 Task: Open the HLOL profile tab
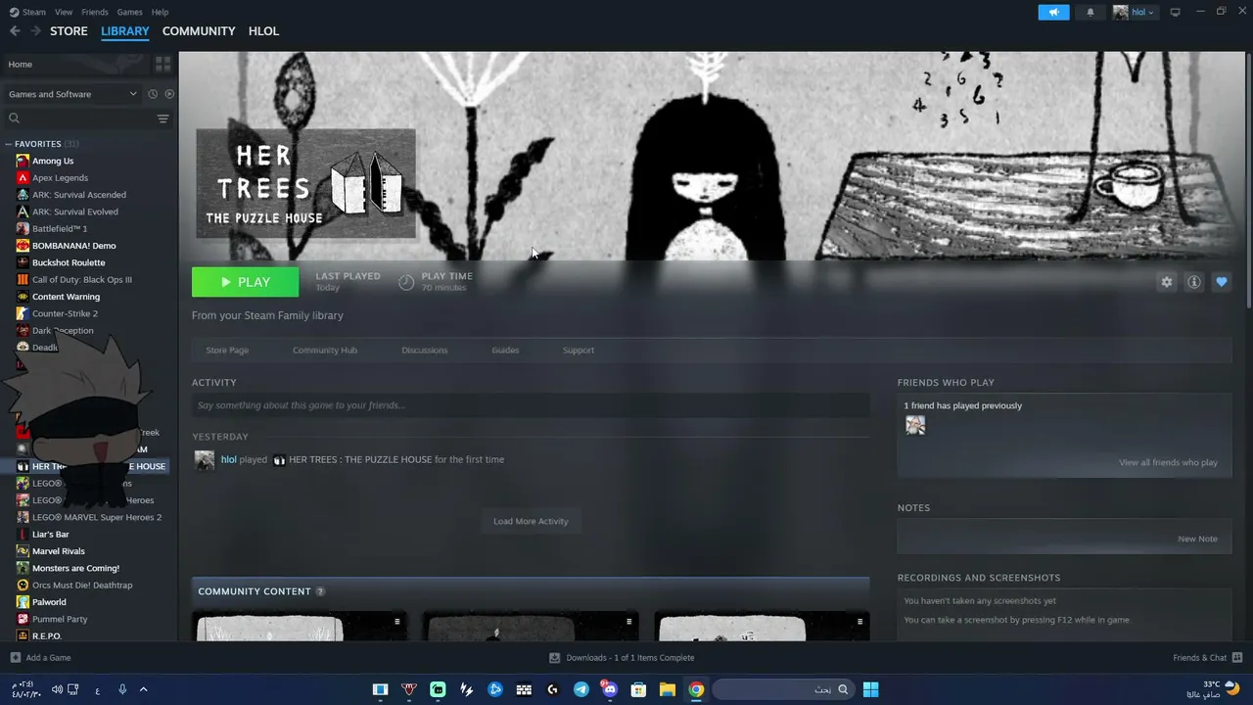(x=264, y=31)
